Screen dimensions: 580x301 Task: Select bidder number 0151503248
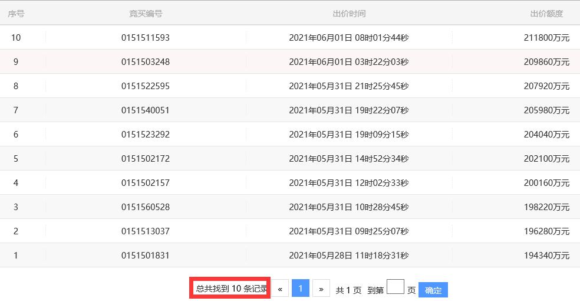tap(146, 62)
